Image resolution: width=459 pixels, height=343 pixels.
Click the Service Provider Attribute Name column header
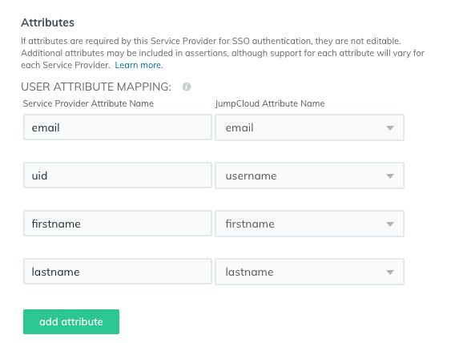(x=88, y=103)
